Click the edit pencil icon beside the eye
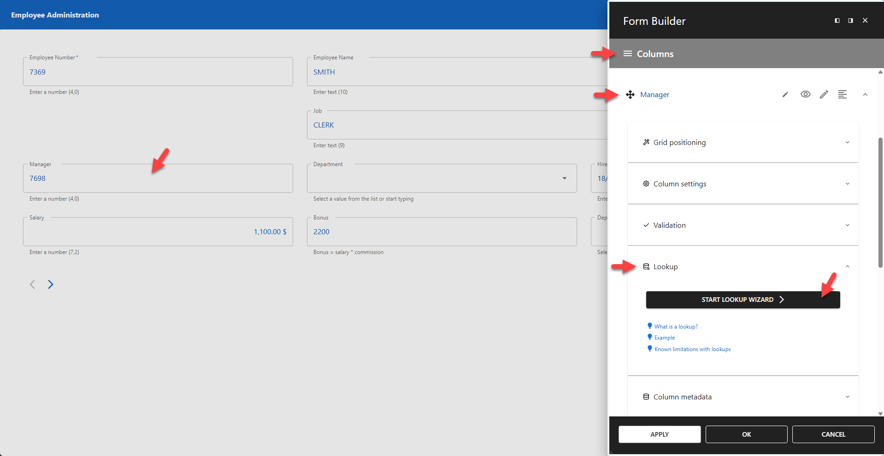This screenshot has width=884, height=456. click(824, 94)
